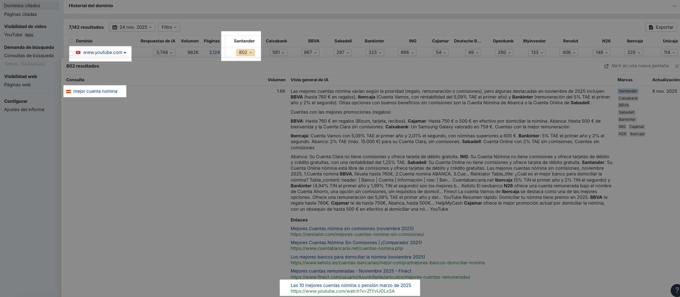Viewport: 680px width, 297px height.
Task: Select the Santander brand tag
Action: (x=628, y=91)
